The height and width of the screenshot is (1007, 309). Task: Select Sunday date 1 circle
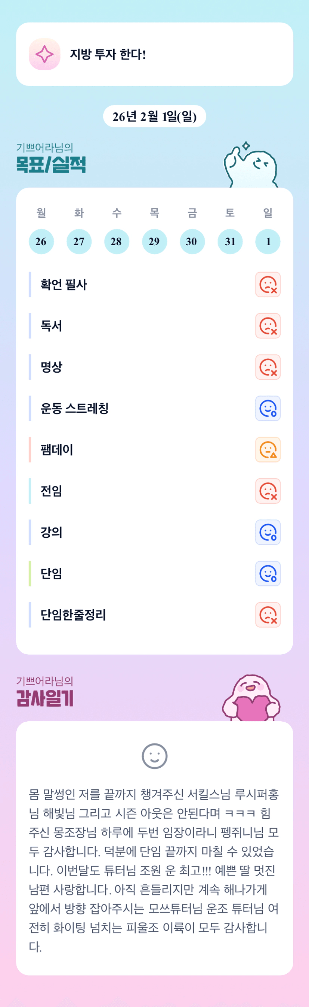pos(268,242)
